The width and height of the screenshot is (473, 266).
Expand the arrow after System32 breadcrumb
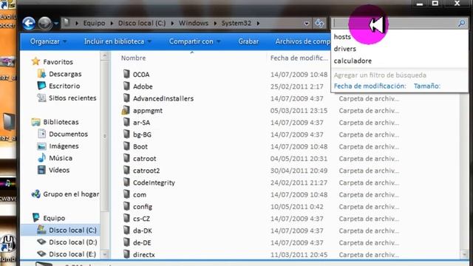click(258, 23)
